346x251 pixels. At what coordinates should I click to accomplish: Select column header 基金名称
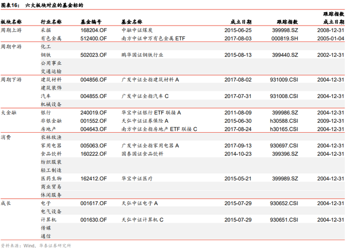pyautogui.click(x=132, y=22)
